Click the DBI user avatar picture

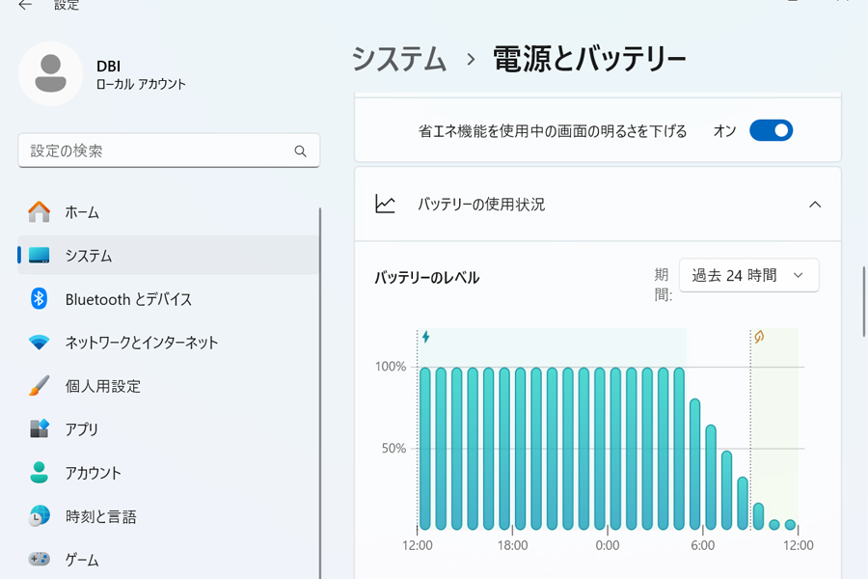[x=50, y=73]
